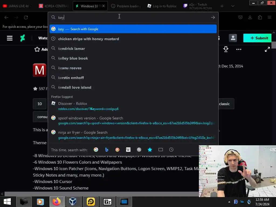Open the Pocket save icon
Screen dimensions: 276x207
click(x=240, y=17)
